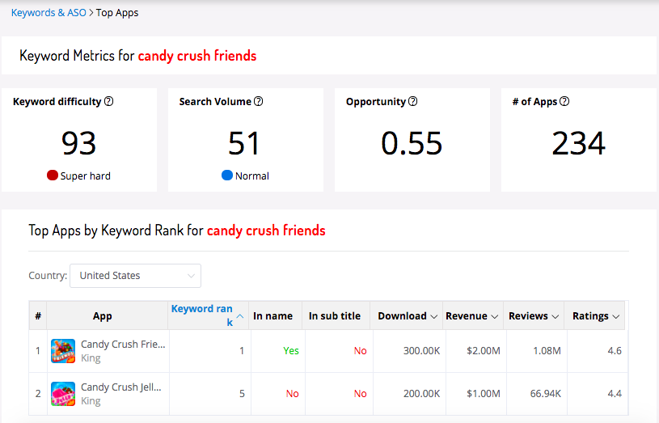
Task: Open the Opportunity help icon
Action: 412,101
